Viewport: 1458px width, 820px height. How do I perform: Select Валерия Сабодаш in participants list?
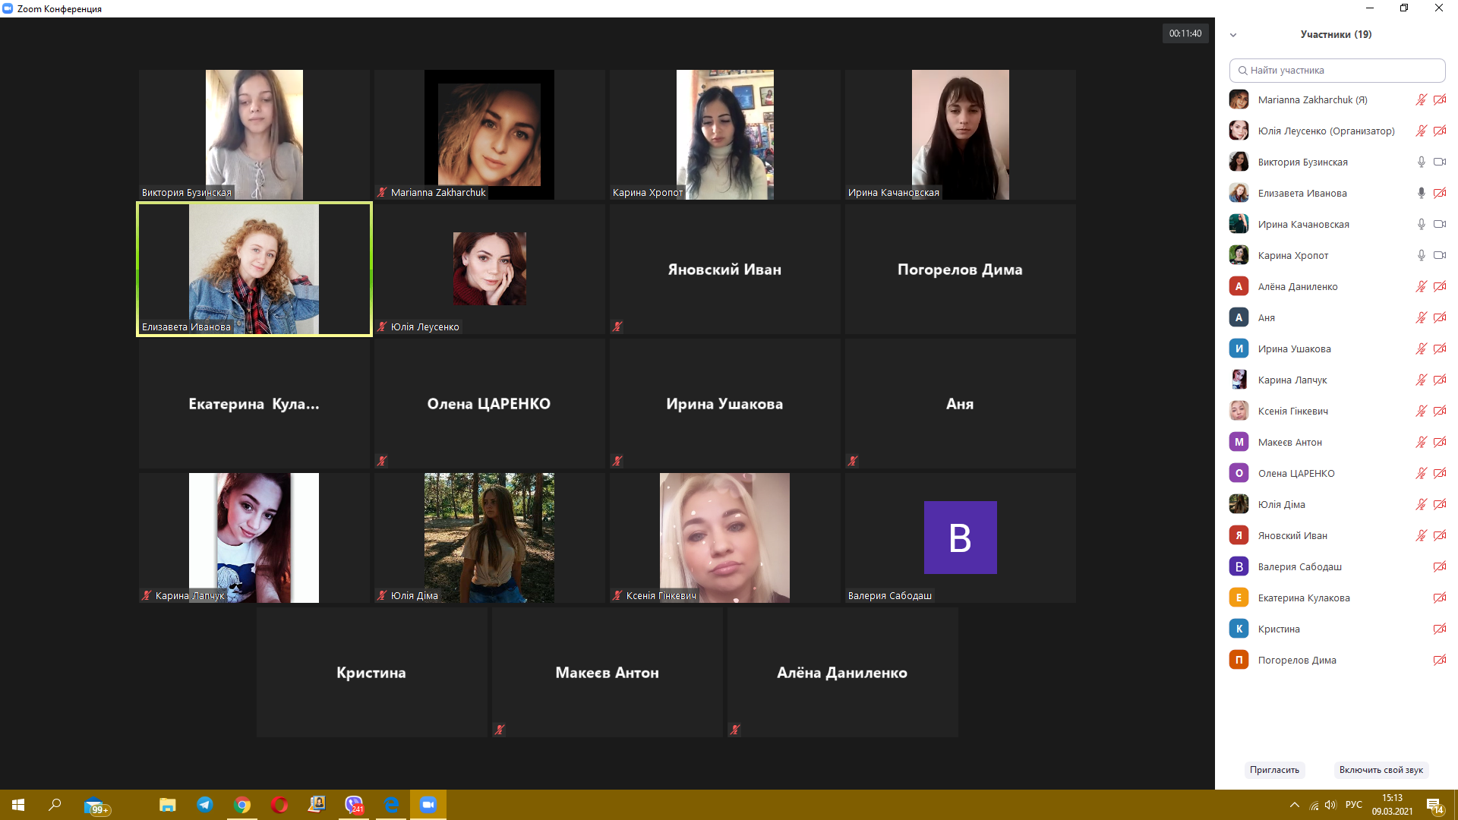(1299, 566)
